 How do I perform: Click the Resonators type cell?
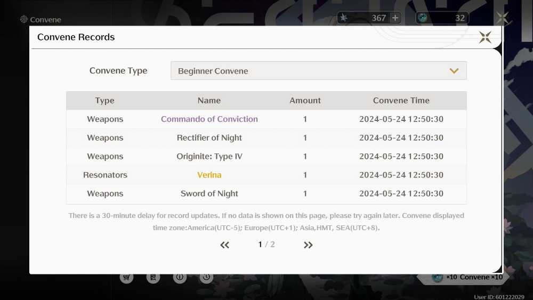(105, 175)
